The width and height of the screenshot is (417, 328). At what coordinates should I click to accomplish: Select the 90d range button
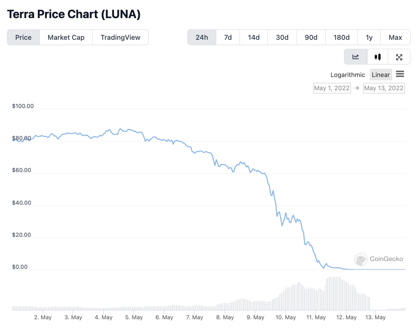point(311,37)
